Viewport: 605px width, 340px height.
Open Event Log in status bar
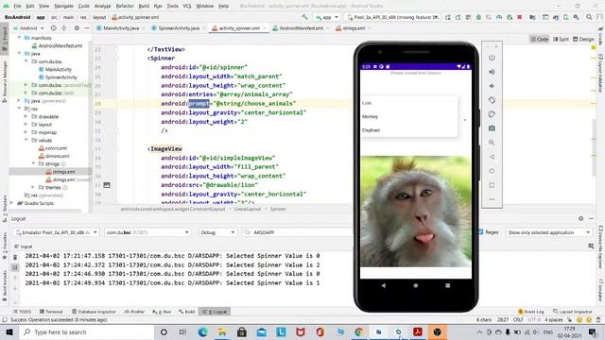coord(531,312)
